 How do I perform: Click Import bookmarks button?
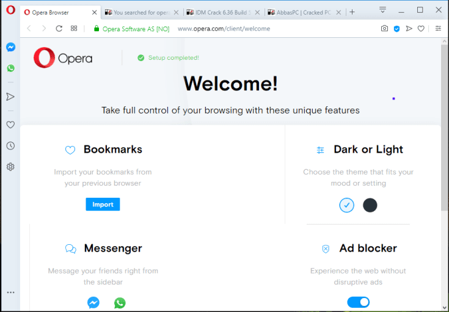[103, 205]
